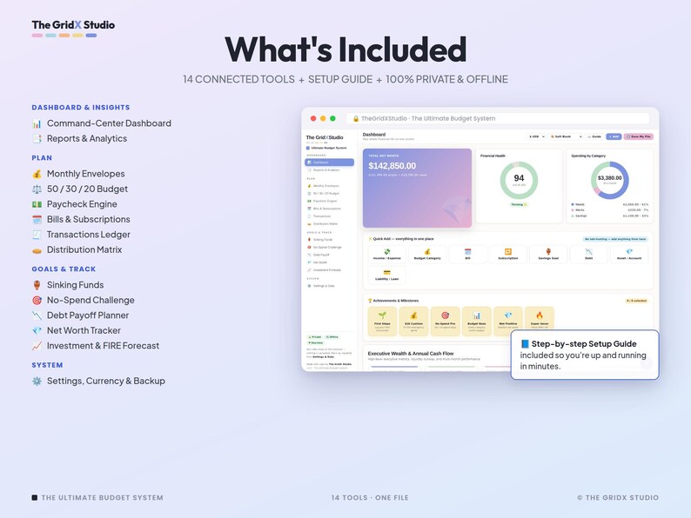The height and width of the screenshot is (518, 691).
Task: Click trophy icon beside Achievements & Milestones
Action: (370, 301)
